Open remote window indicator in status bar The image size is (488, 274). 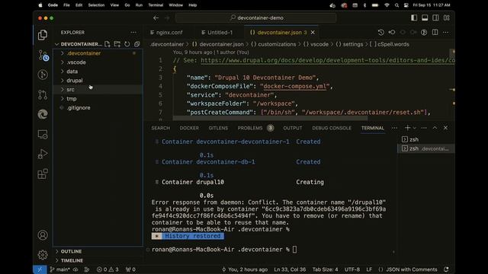(x=40, y=269)
